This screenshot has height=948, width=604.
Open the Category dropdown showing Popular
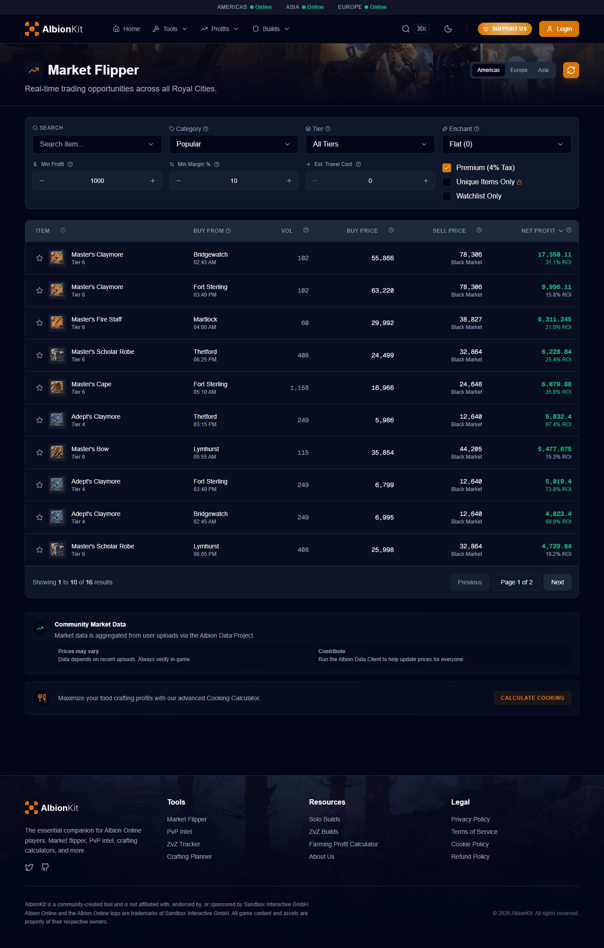coord(234,144)
